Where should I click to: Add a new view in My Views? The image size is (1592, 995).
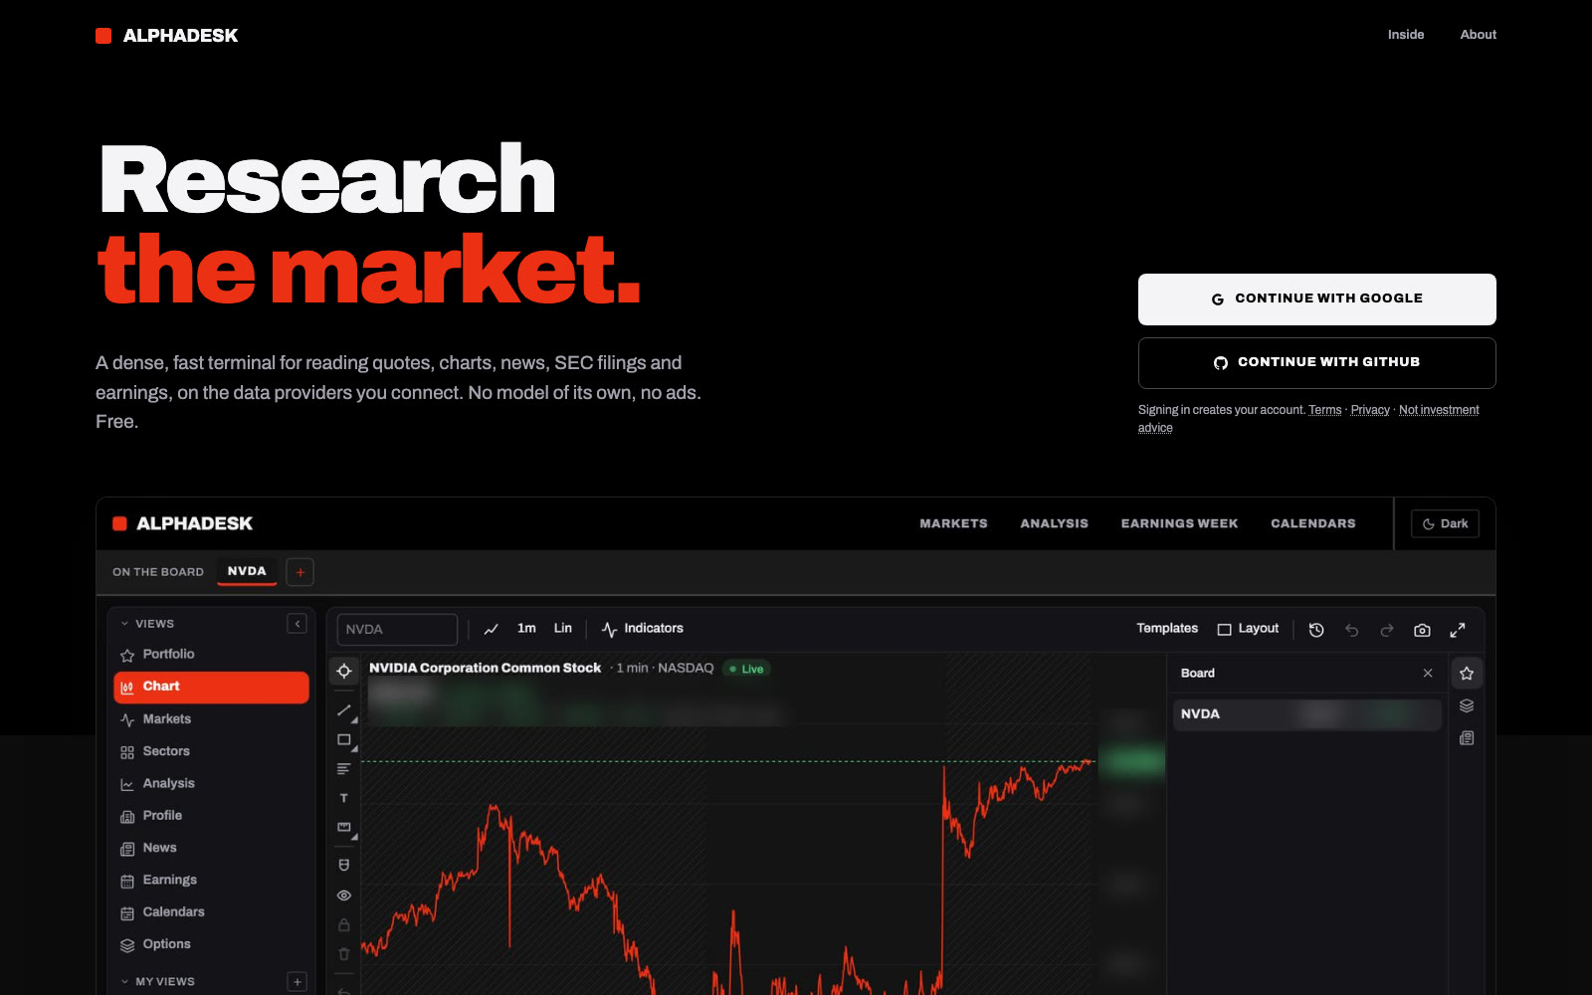[297, 982]
